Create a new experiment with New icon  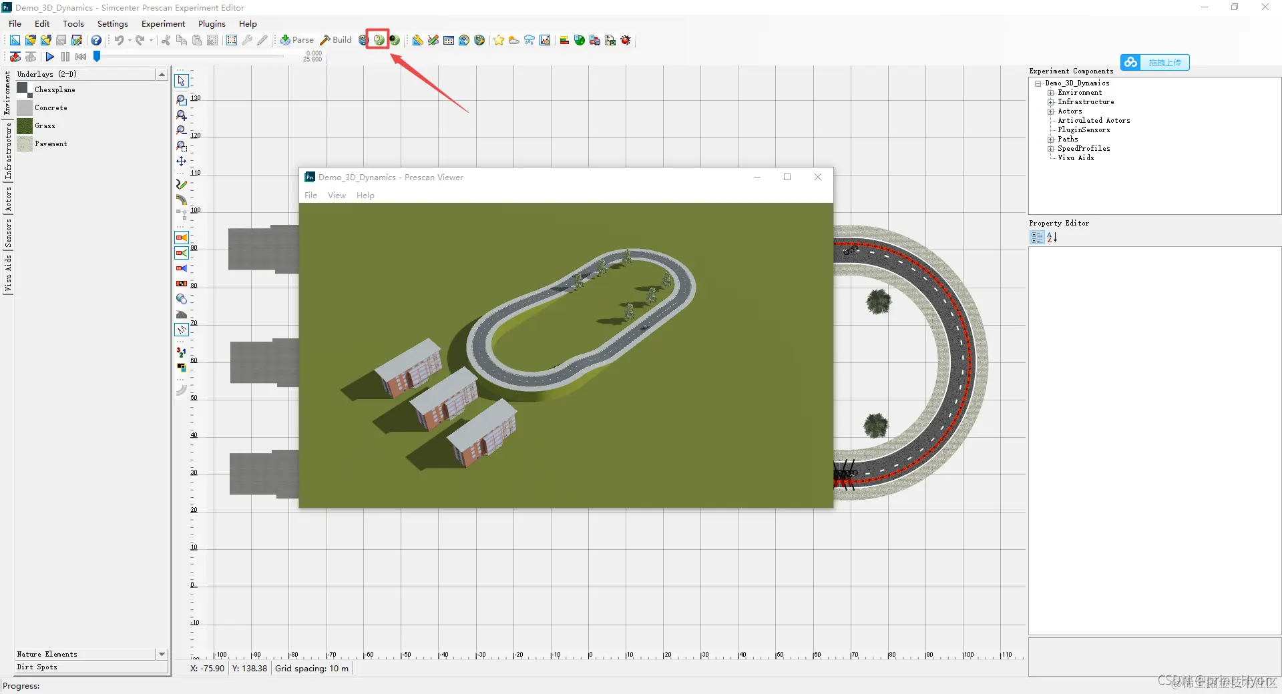[x=15, y=40]
